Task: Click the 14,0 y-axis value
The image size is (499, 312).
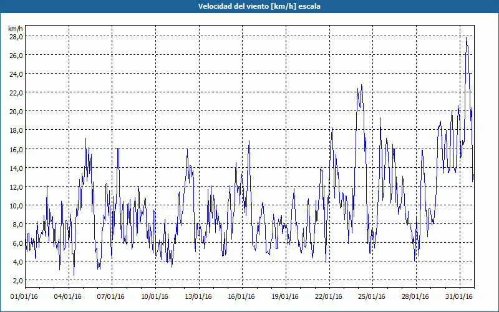Action: point(16,168)
